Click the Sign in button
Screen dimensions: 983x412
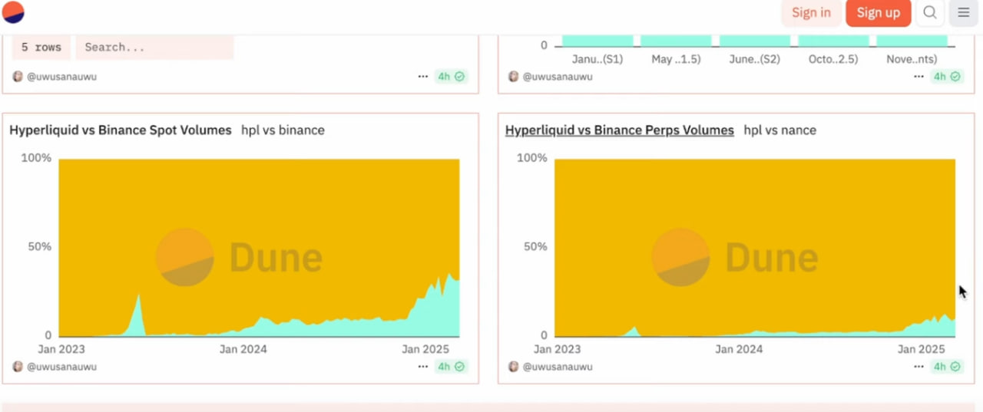tap(811, 12)
